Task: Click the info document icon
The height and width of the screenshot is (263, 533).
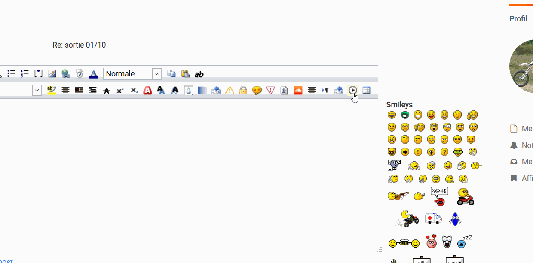Action: [284, 90]
